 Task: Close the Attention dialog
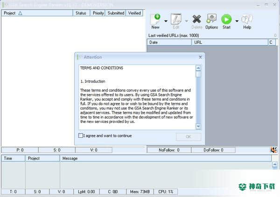pos(200,57)
